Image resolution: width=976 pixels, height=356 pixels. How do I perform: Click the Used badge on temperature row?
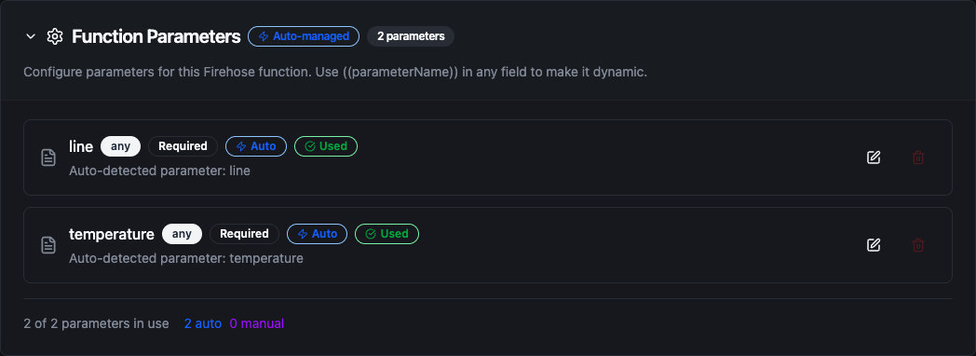[x=386, y=234]
